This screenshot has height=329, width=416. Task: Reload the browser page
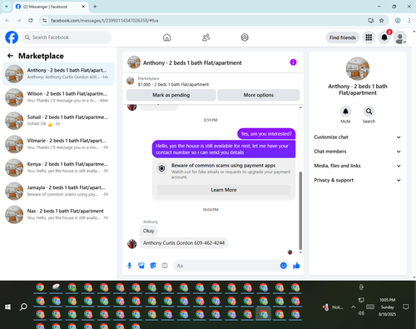(31, 21)
